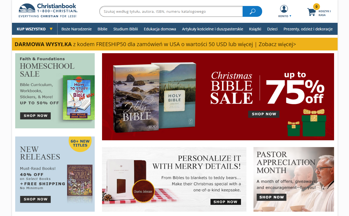Open the Biblie menu item
The width and height of the screenshot is (349, 216).
pos(103,29)
